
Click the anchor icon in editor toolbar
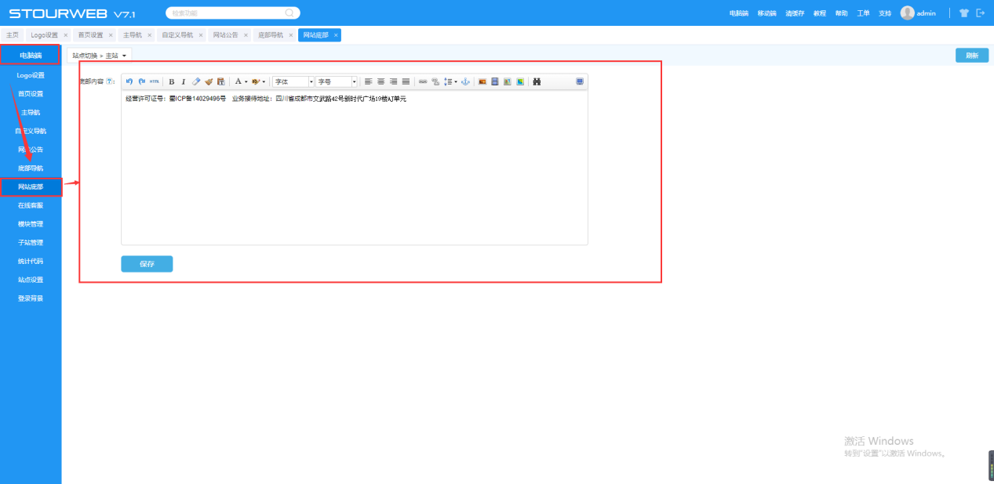[x=464, y=81]
